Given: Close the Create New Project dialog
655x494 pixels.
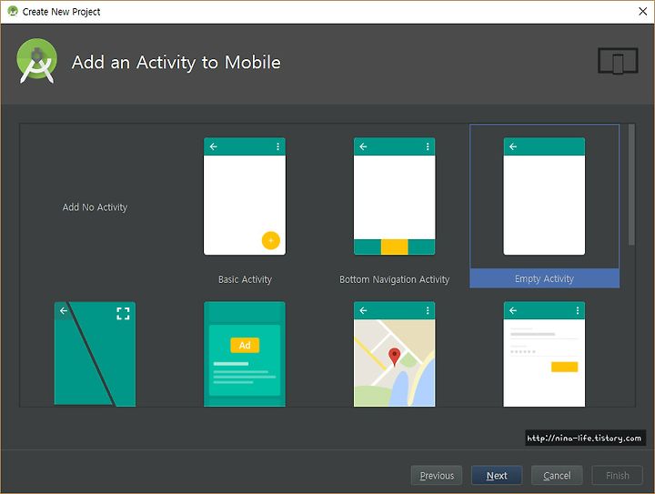Looking at the screenshot, I should click(643, 11).
